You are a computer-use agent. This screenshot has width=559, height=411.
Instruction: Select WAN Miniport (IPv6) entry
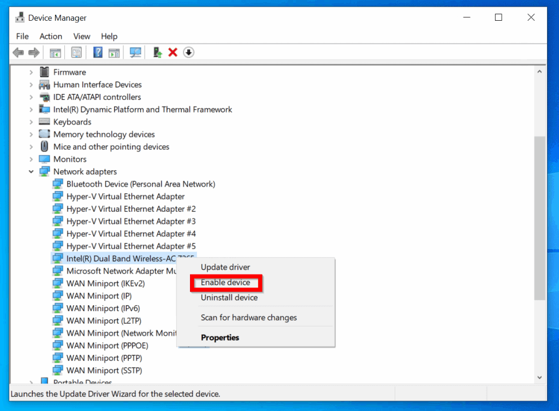coord(103,308)
